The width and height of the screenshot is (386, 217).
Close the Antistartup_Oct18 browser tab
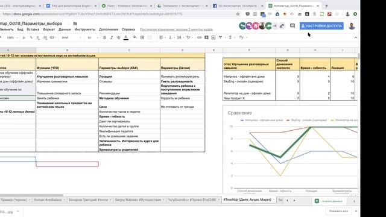(318, 5)
